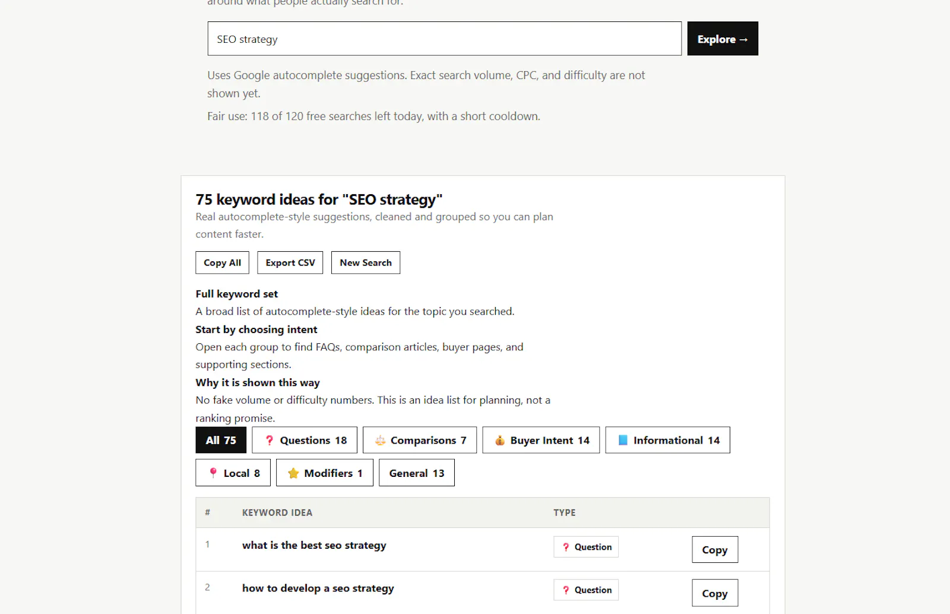Image resolution: width=950 pixels, height=614 pixels.
Task: Copy keyword 'how to develop a seo strategy'
Action: pos(715,593)
